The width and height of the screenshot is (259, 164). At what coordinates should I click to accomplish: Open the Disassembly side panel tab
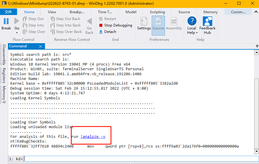click(4, 55)
